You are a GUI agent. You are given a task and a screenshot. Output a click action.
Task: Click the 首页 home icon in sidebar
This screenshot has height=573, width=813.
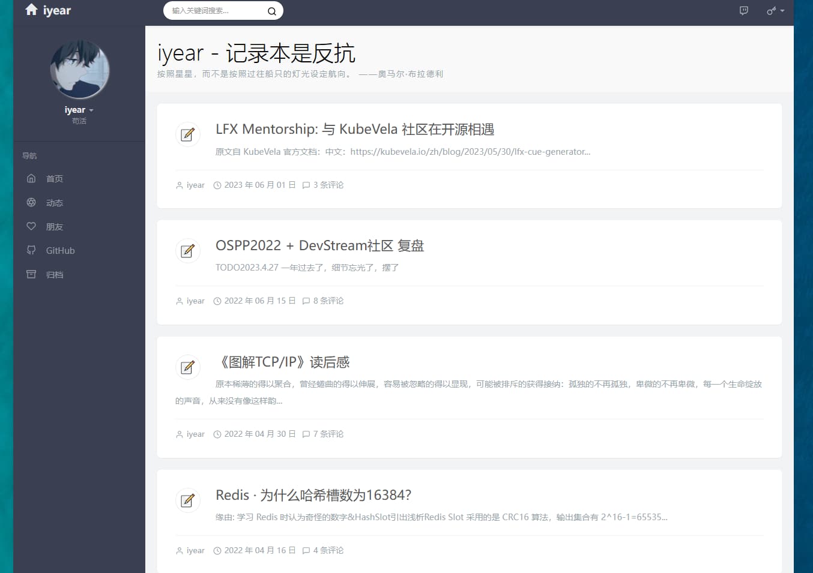(31, 178)
